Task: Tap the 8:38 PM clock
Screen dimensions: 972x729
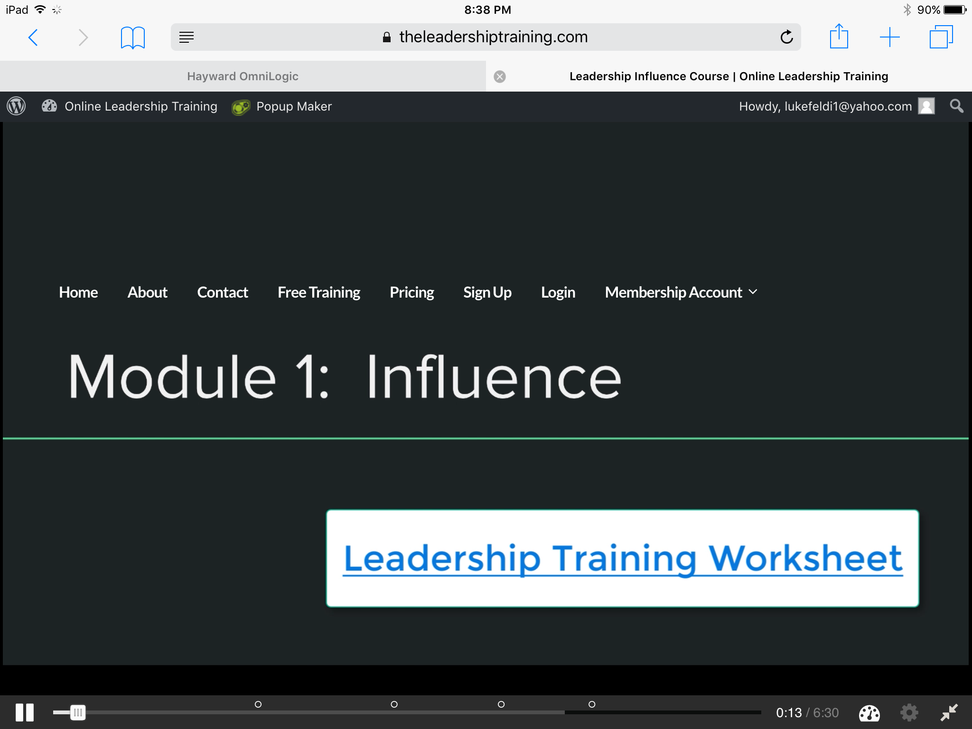Action: (487, 9)
